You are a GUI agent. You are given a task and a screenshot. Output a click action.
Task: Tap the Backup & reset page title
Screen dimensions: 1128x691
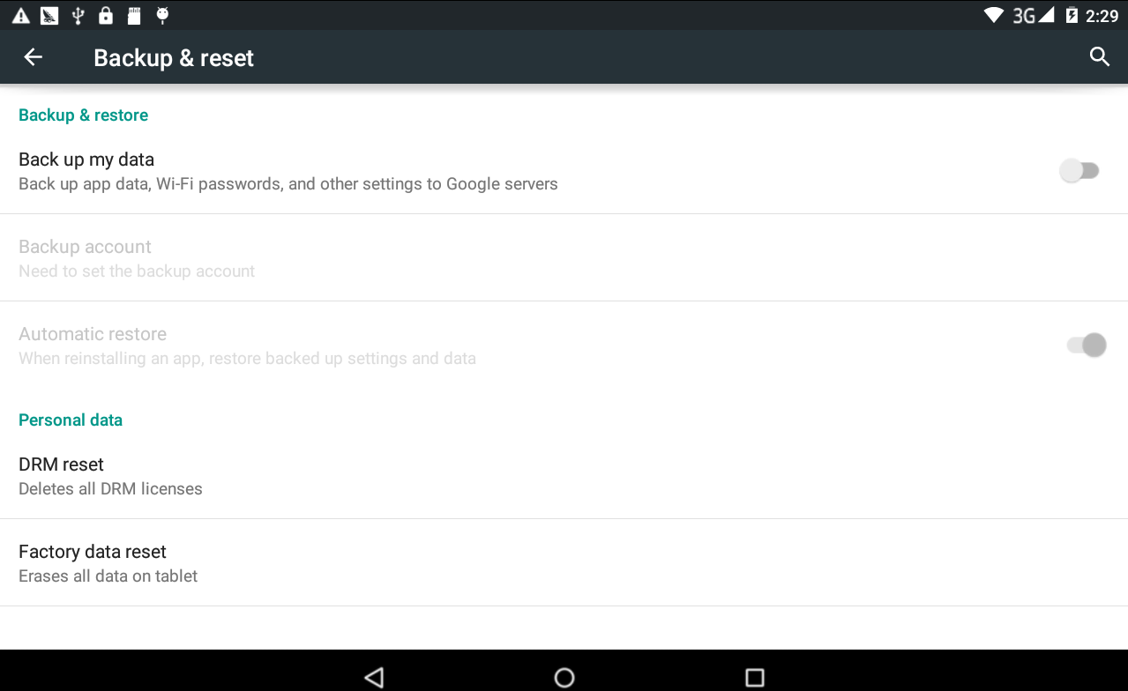coord(174,58)
